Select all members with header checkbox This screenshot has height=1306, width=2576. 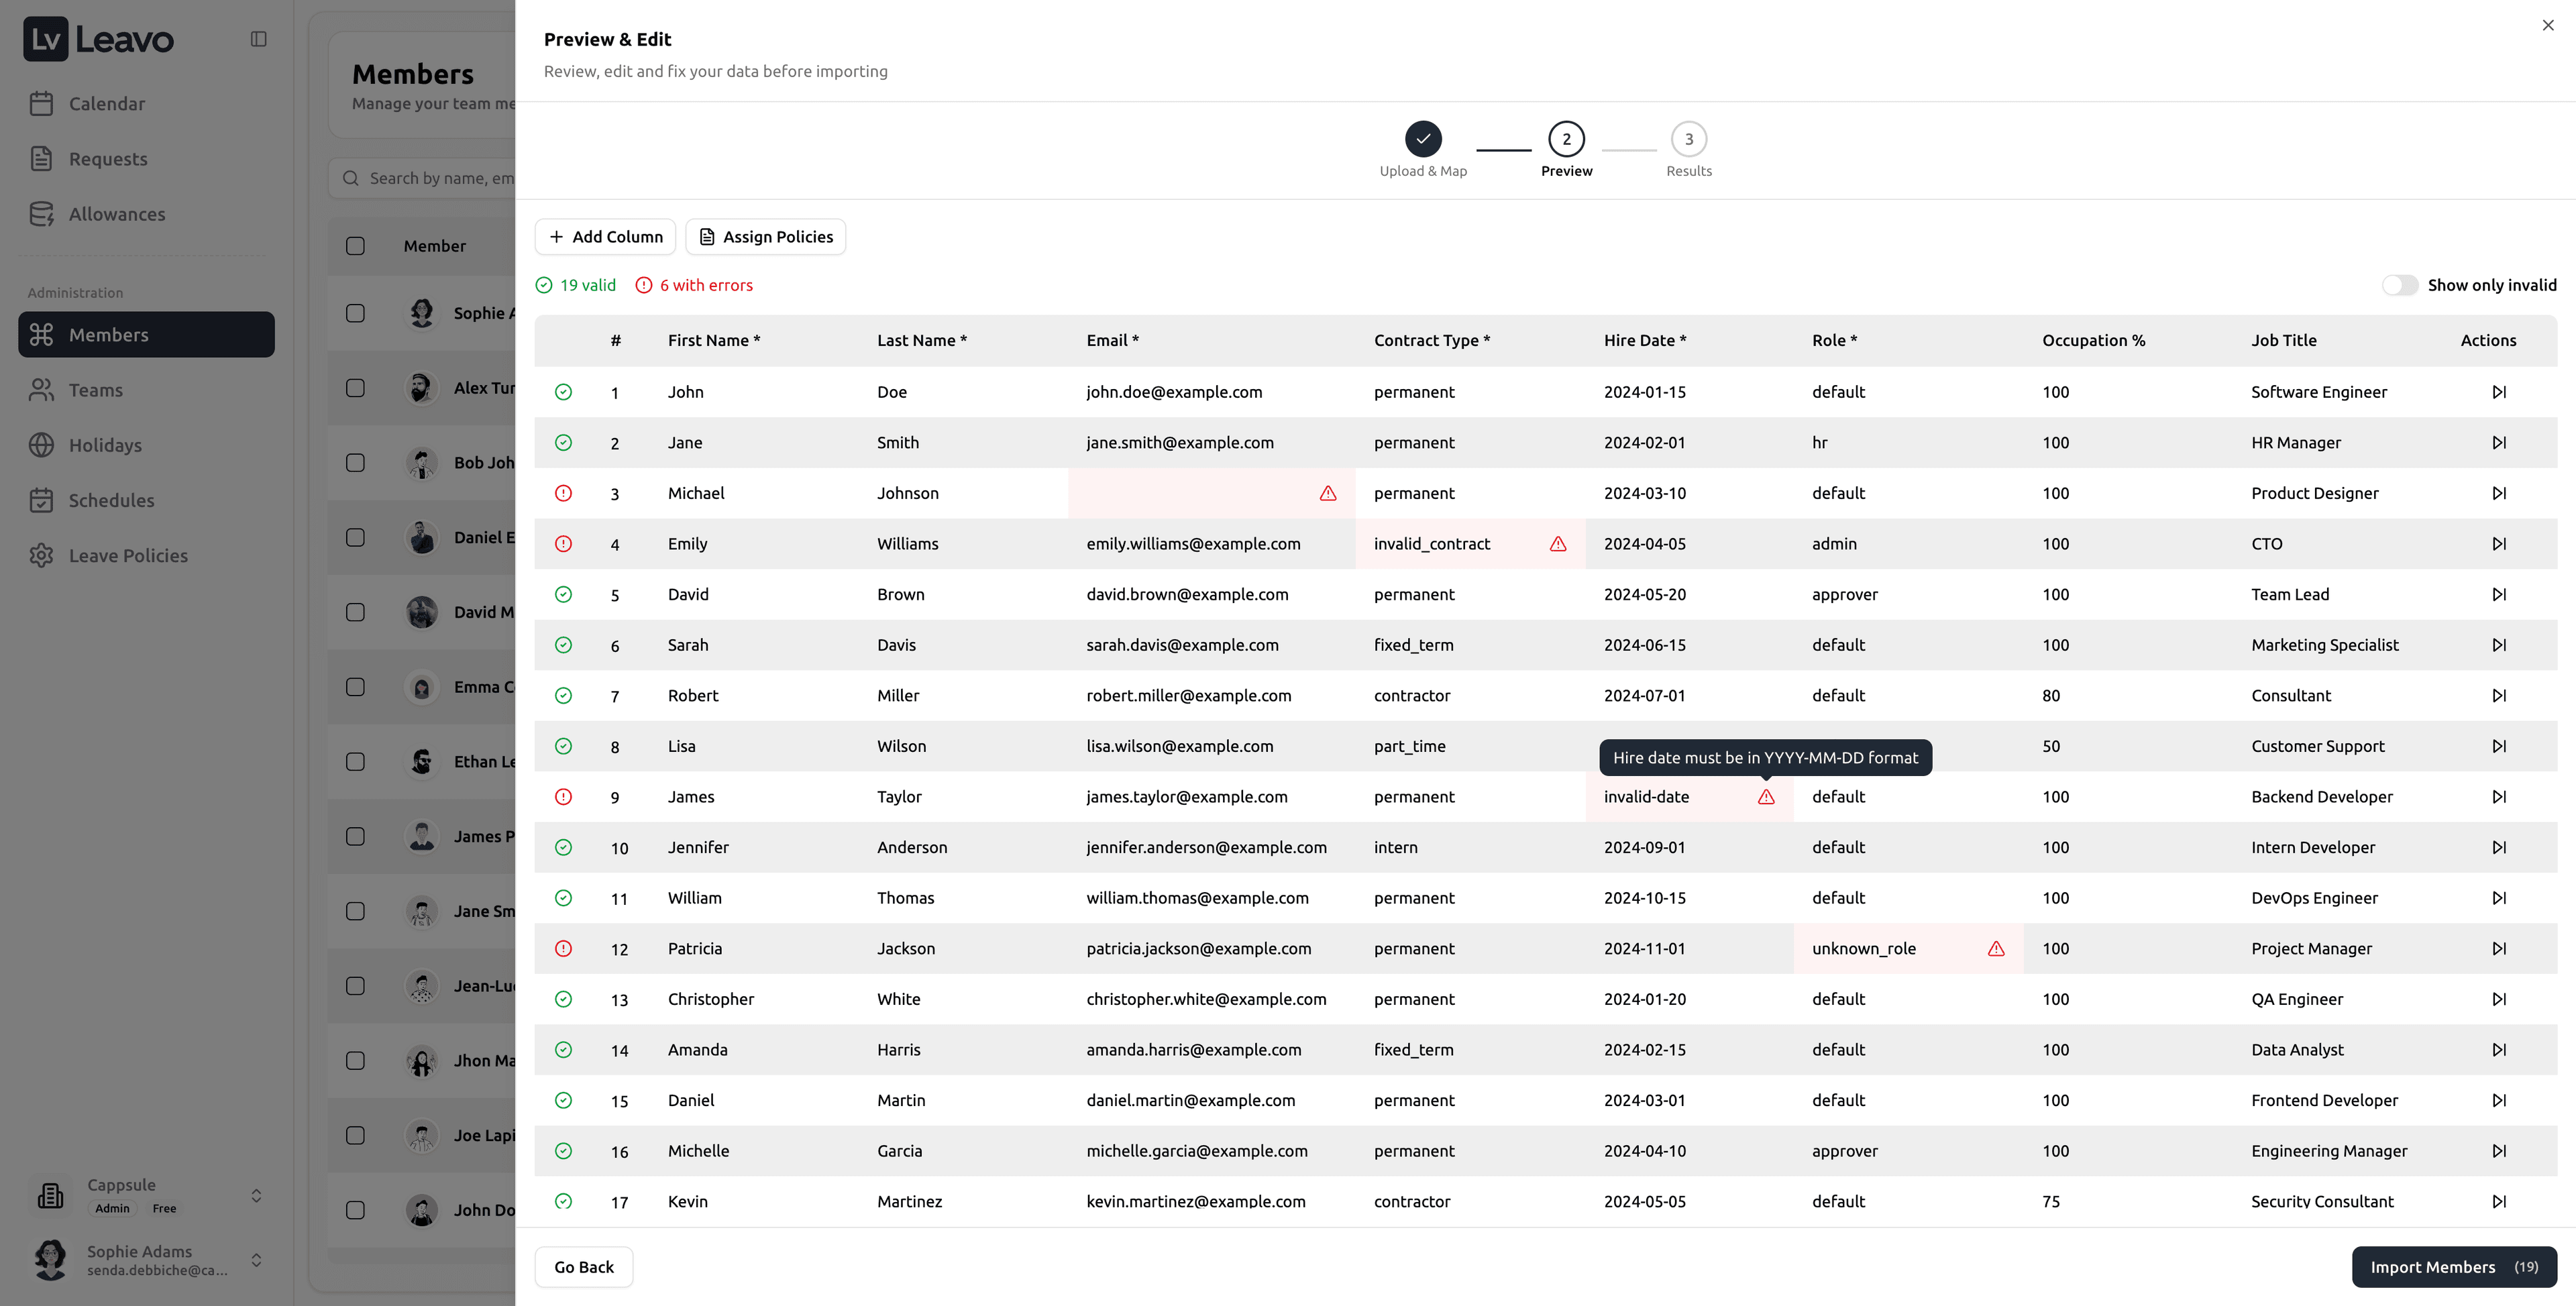[355, 246]
